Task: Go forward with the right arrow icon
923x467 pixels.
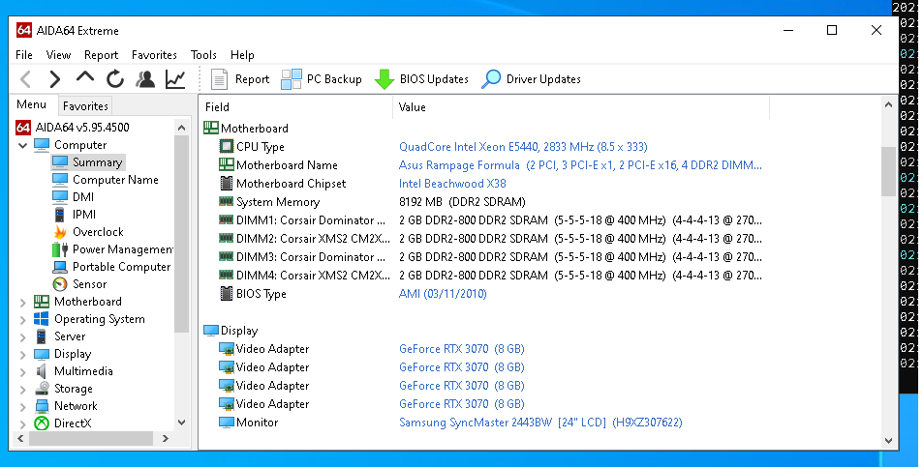Action: (55, 78)
